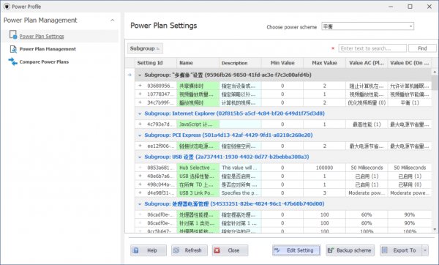The image size is (439, 265).
Task: Select the 'This value will...' description cell
Action: [x=240, y=168]
